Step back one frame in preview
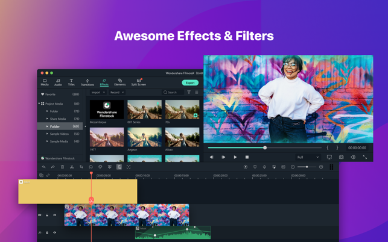This screenshot has height=242, width=388. [x=211, y=157]
